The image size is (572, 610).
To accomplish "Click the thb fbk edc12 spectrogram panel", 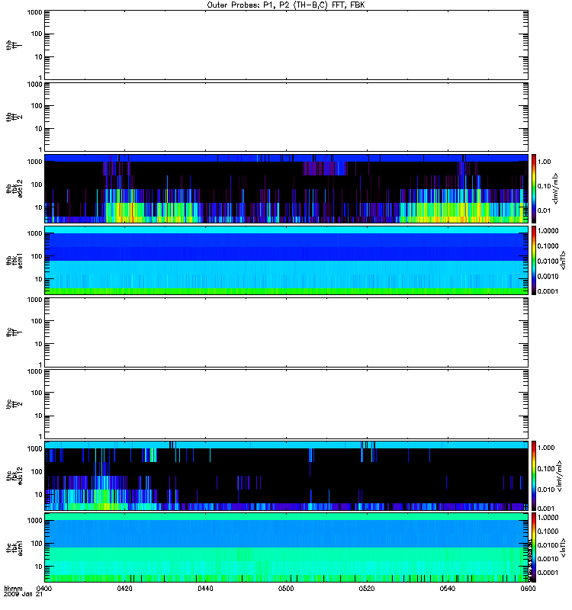I will tap(286, 188).
